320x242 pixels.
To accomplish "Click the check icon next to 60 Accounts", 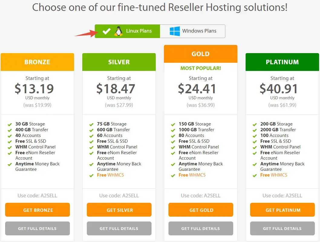I will (91, 136).
